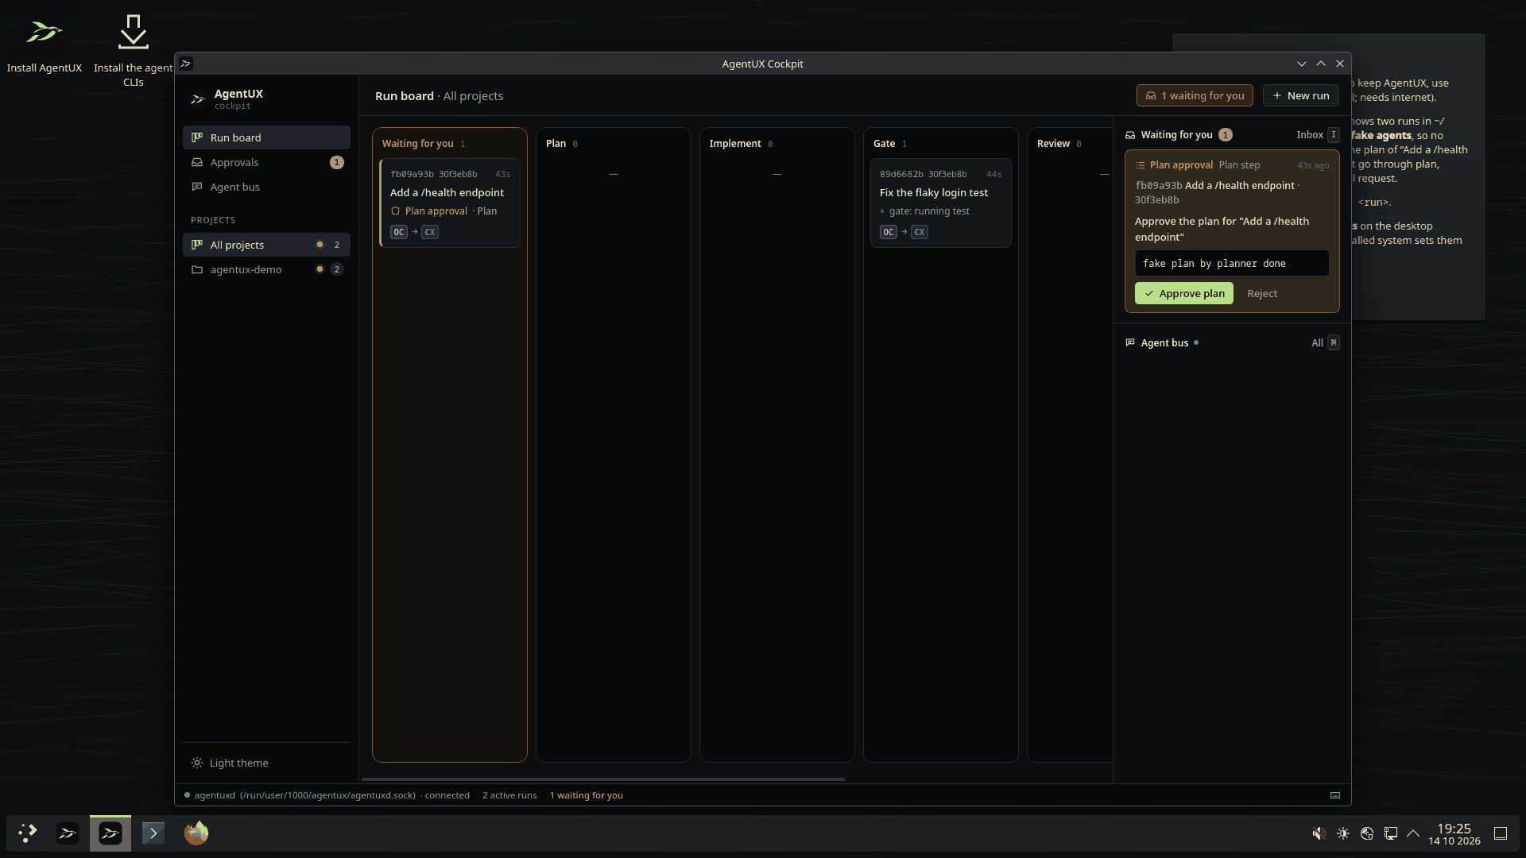The height and width of the screenshot is (858, 1526).
Task: Click the 1 waiting for you button
Action: click(1195, 95)
